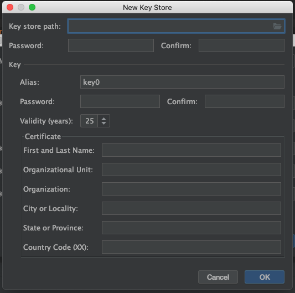295x293 pixels.
Task: Click the City or Locality field
Action: point(192,208)
